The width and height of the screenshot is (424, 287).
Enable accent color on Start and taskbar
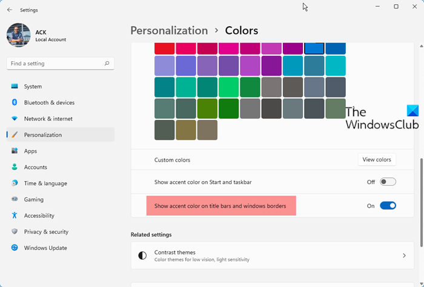(x=388, y=182)
